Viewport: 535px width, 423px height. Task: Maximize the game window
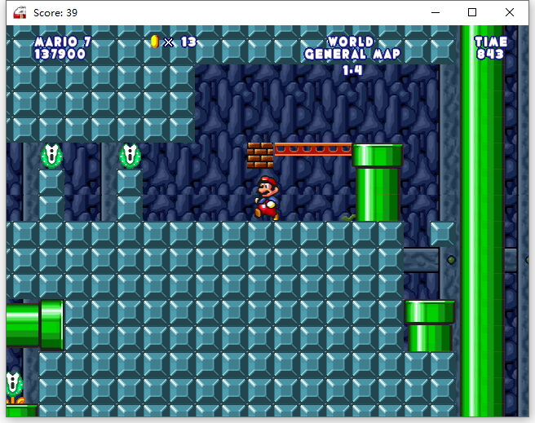point(472,12)
